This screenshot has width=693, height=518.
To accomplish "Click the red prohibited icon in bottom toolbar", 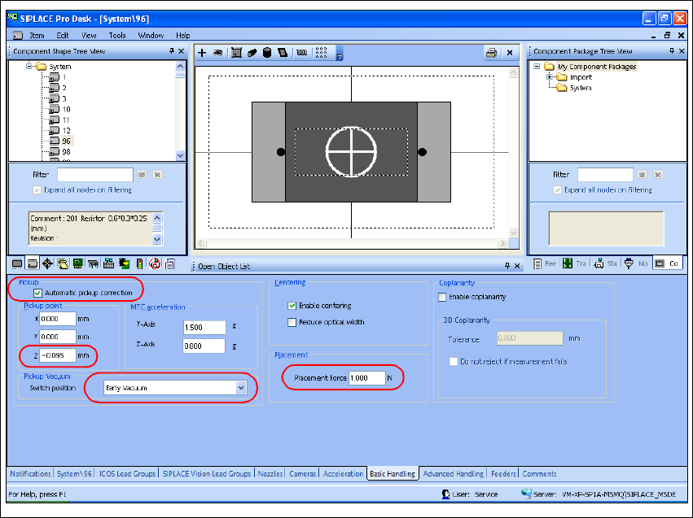I will (x=155, y=263).
